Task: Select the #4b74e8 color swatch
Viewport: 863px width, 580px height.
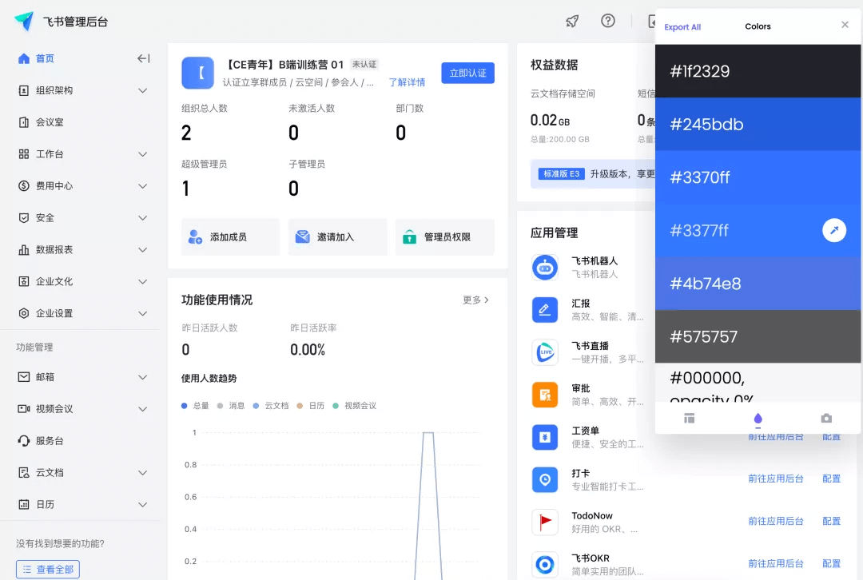Action: (x=758, y=284)
